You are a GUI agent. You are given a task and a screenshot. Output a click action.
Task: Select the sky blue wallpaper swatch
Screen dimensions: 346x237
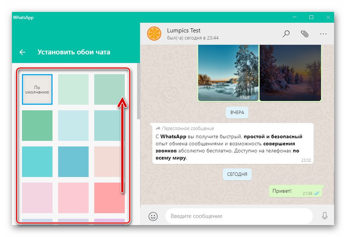click(73, 162)
